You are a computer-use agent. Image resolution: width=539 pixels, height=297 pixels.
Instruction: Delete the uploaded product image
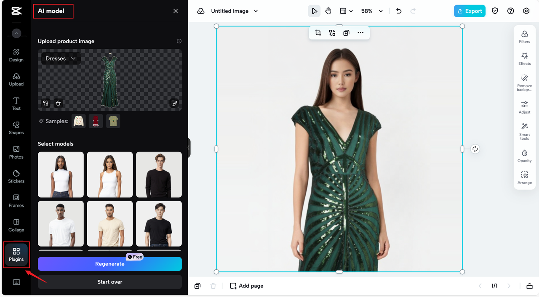(59, 103)
